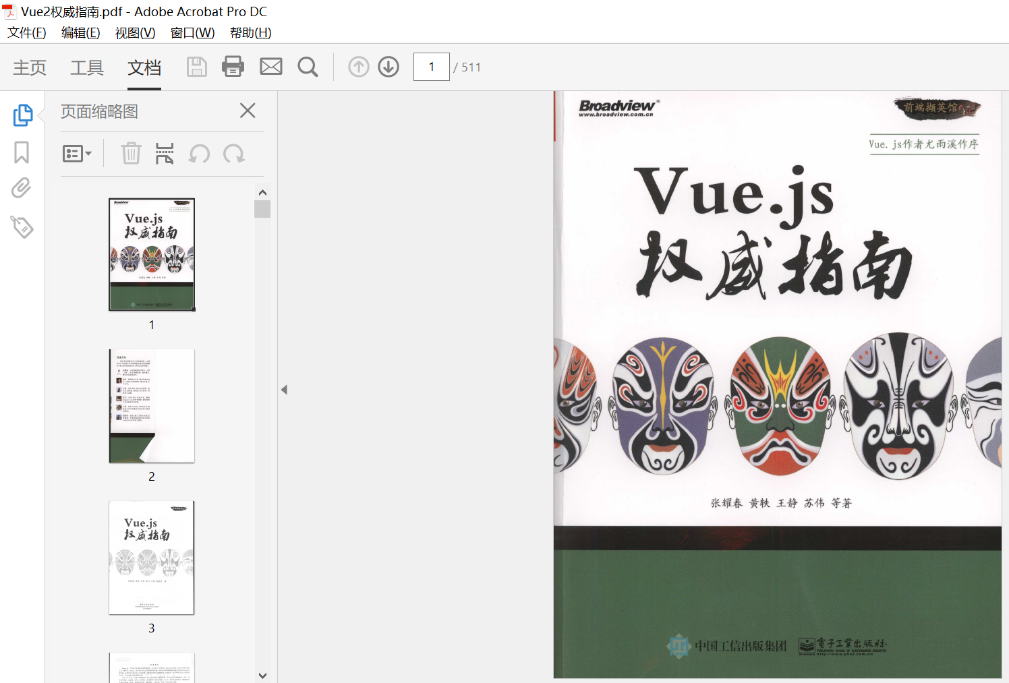Rotate page clockwise icon
This screenshot has height=683, width=1009.
coord(234,154)
